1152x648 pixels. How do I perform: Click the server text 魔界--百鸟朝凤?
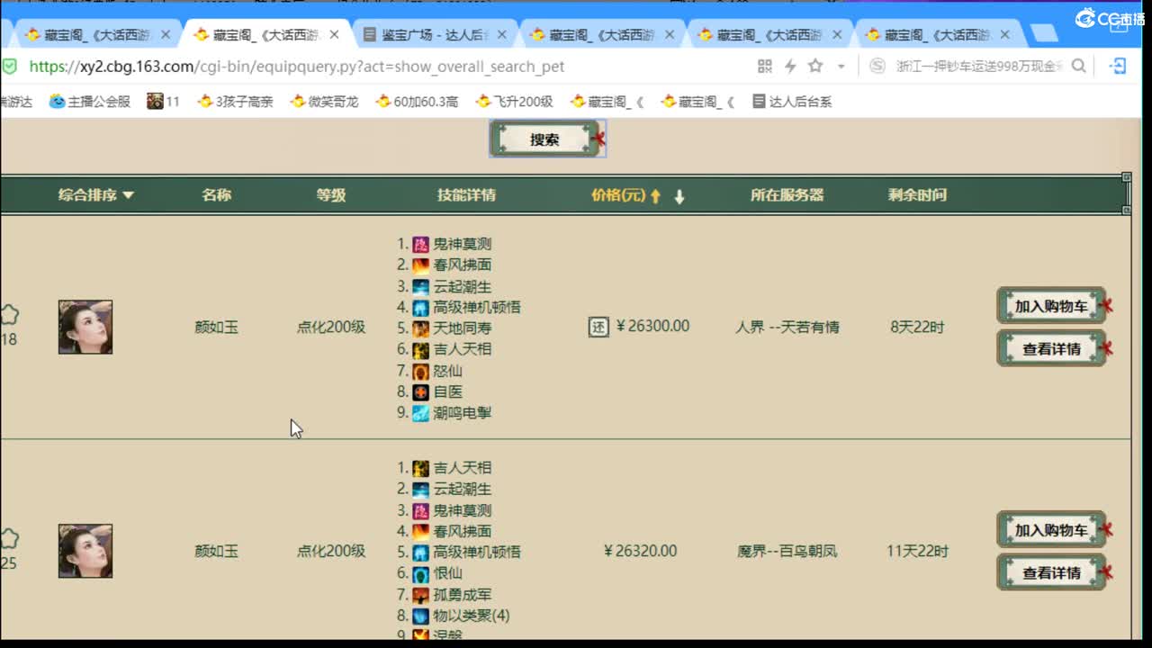point(787,551)
